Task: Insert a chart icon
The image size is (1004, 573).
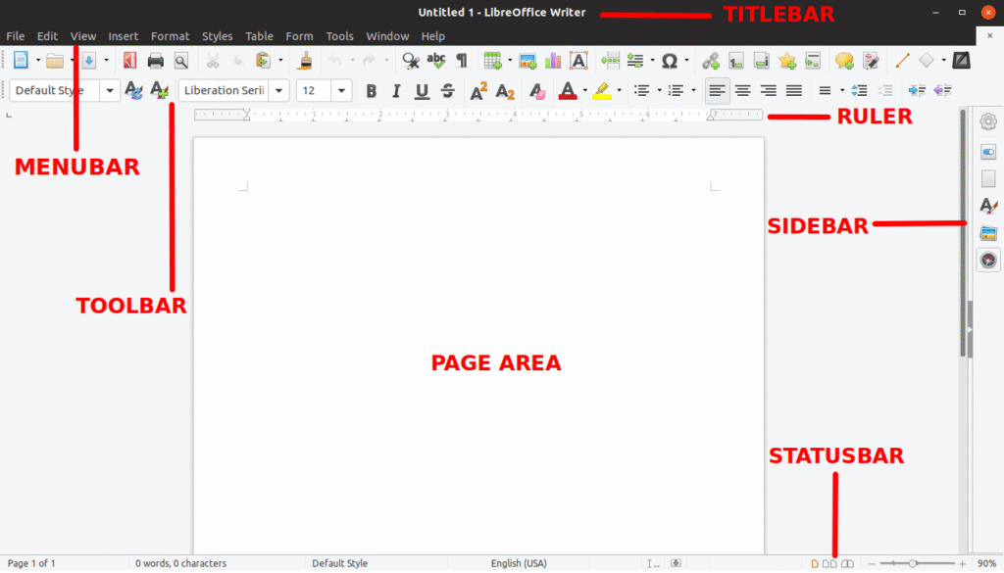Action: [x=553, y=61]
